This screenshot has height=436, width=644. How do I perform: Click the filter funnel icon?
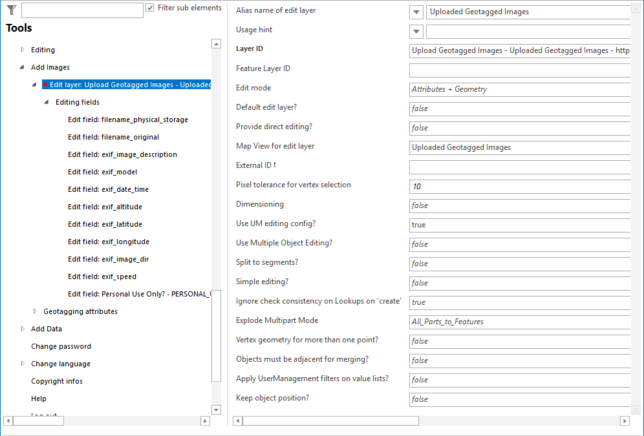tap(10, 9)
